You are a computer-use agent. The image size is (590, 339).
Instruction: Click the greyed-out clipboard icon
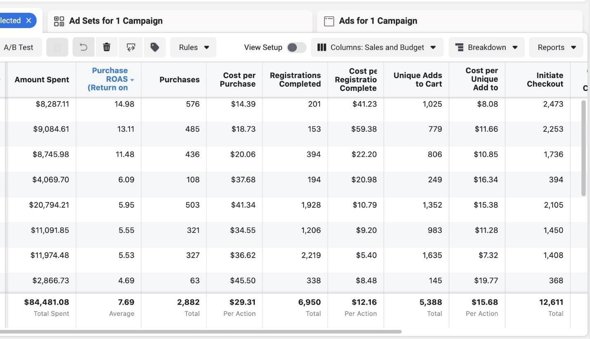pos(57,47)
